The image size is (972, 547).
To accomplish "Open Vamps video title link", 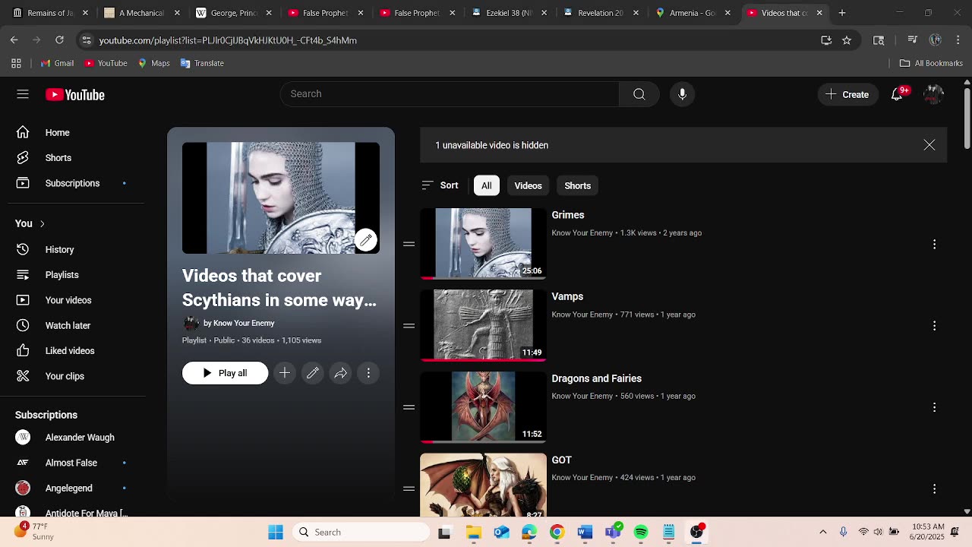I will point(567,296).
